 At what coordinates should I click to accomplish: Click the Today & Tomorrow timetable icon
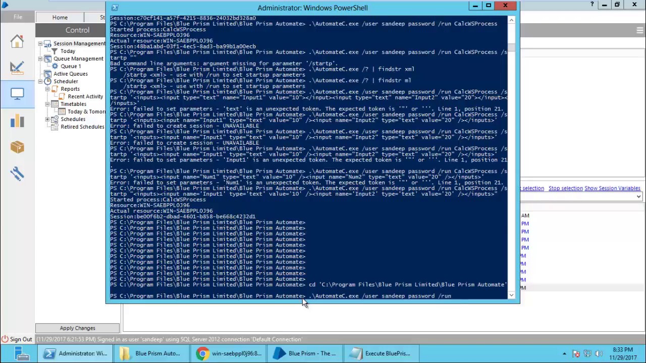63,111
